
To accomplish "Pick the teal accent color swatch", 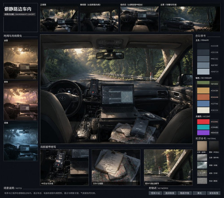I will tap(203, 127).
